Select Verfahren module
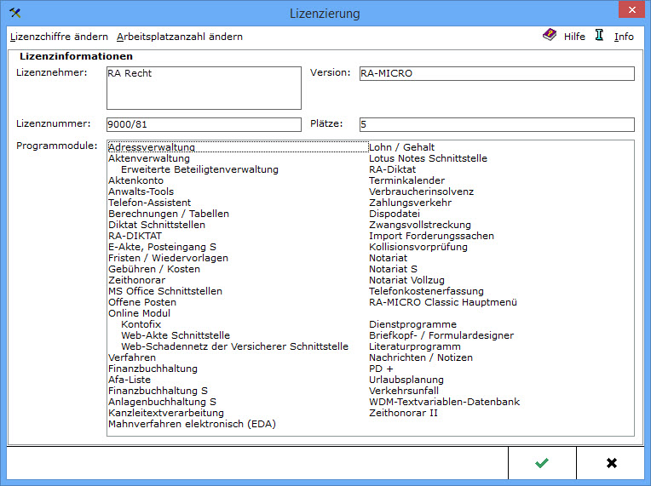 132,357
